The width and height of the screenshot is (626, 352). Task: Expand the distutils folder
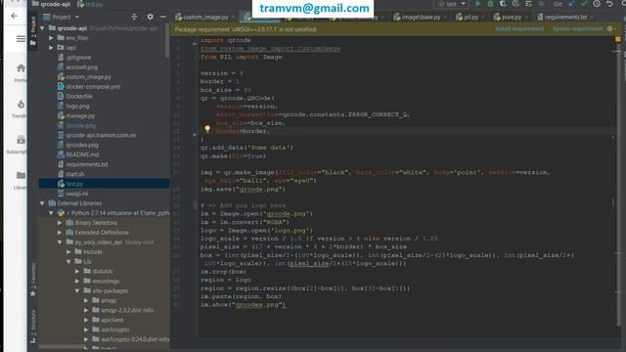tap(77, 272)
